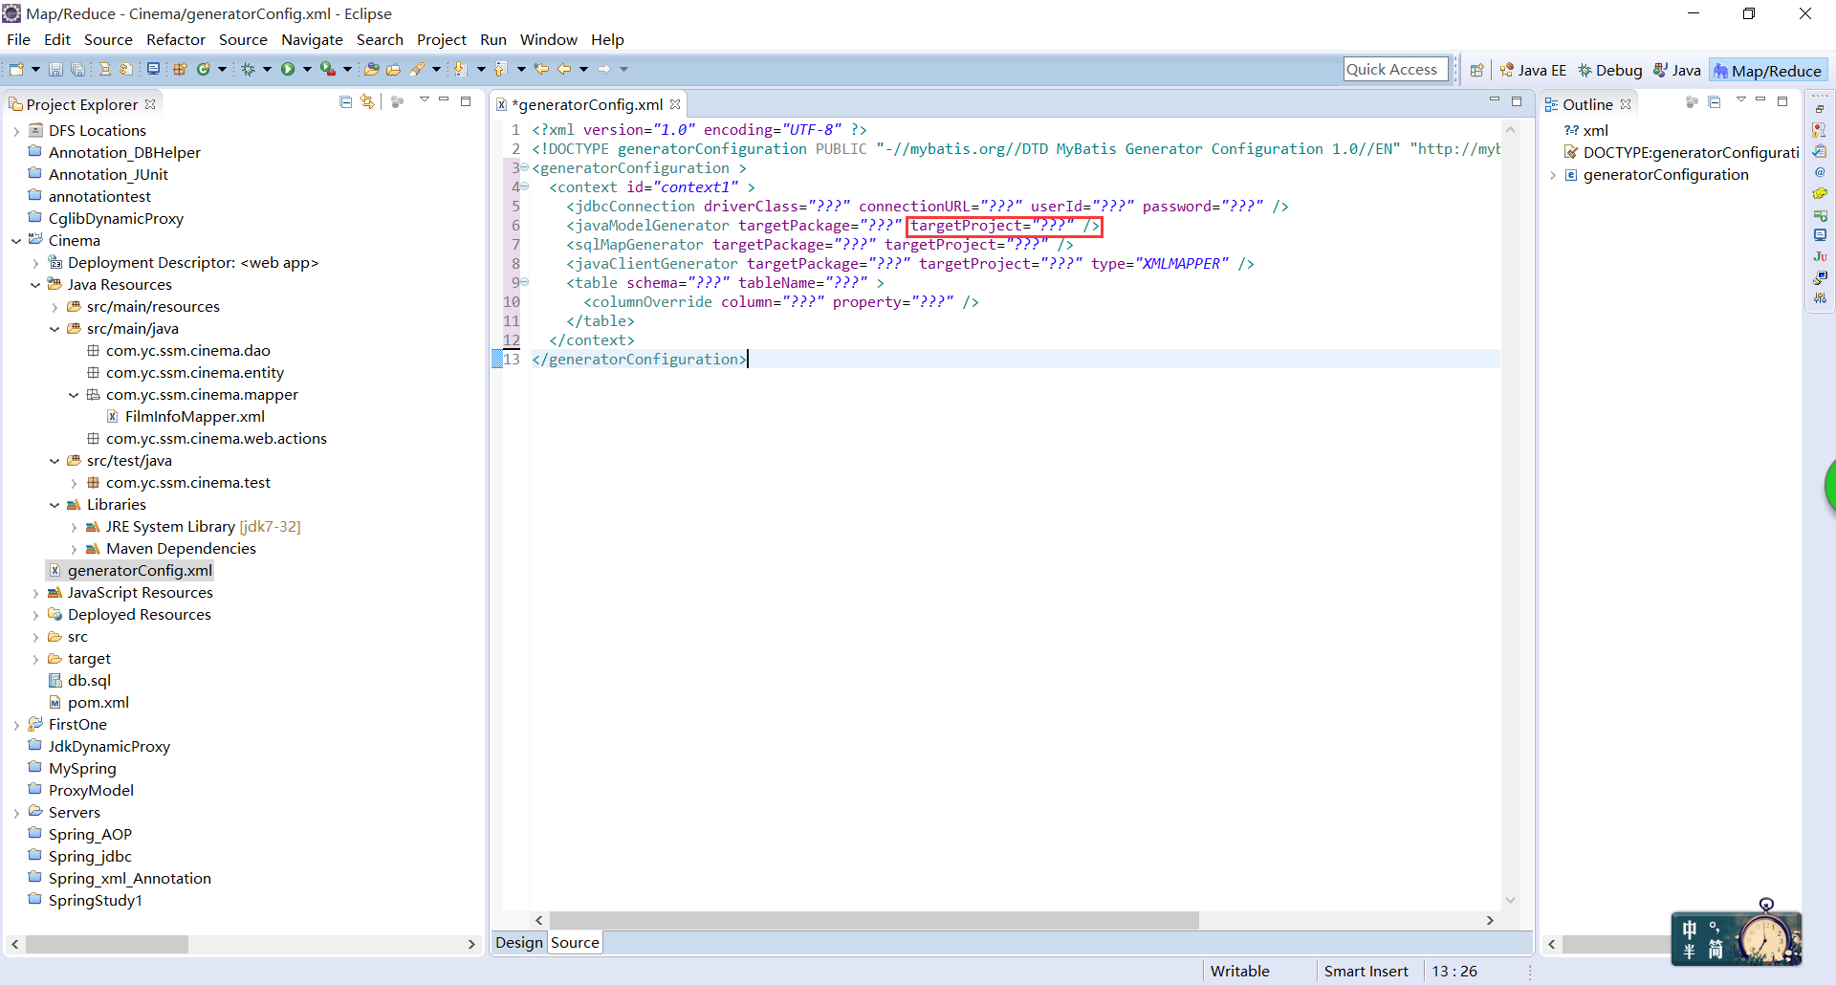Select the Map/Reduce perspective button
The image size is (1836, 985).
[x=1768, y=71]
